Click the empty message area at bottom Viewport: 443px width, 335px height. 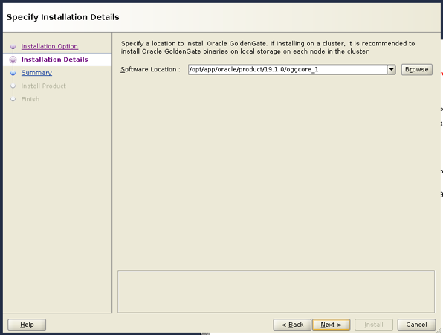(276, 291)
